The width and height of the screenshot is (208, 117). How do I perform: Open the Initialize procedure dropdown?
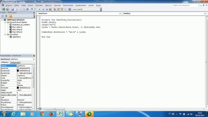[x=205, y=14]
